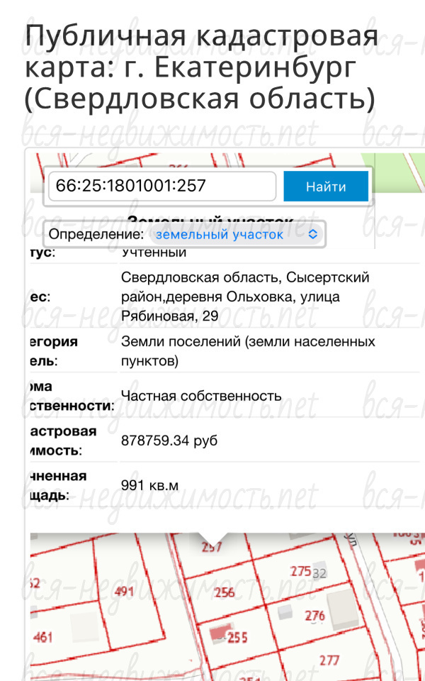Select parcel 491 on the map
Viewport: 425px width, 681px height.
(x=124, y=592)
